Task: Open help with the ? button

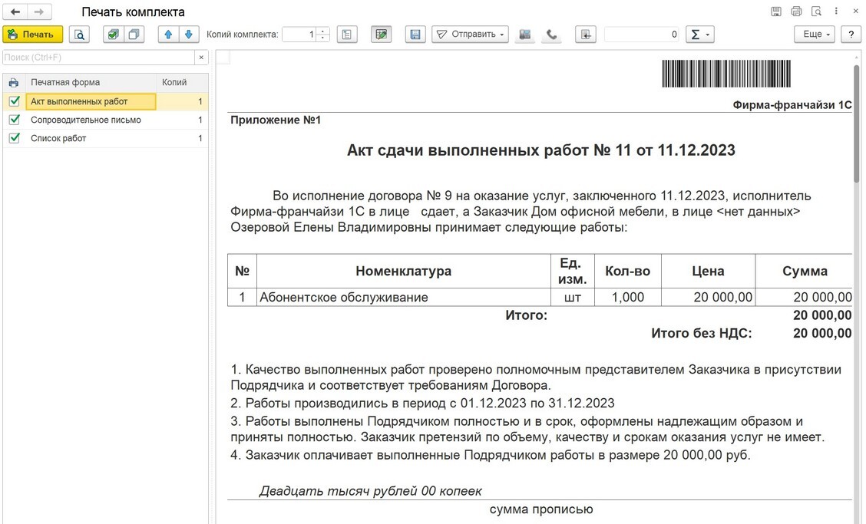Action: click(851, 35)
